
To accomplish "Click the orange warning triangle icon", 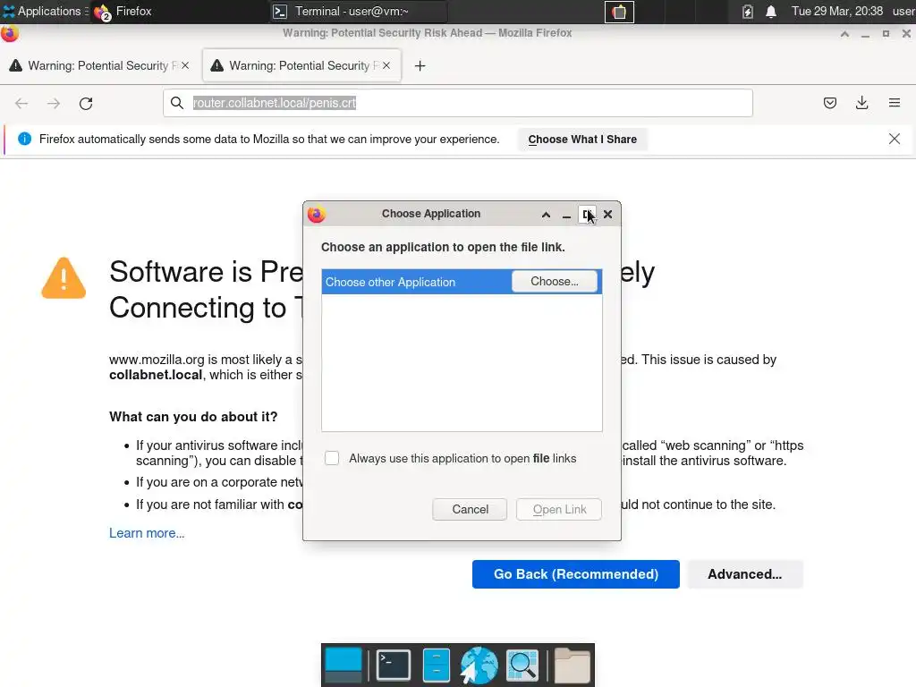I will tap(64, 278).
